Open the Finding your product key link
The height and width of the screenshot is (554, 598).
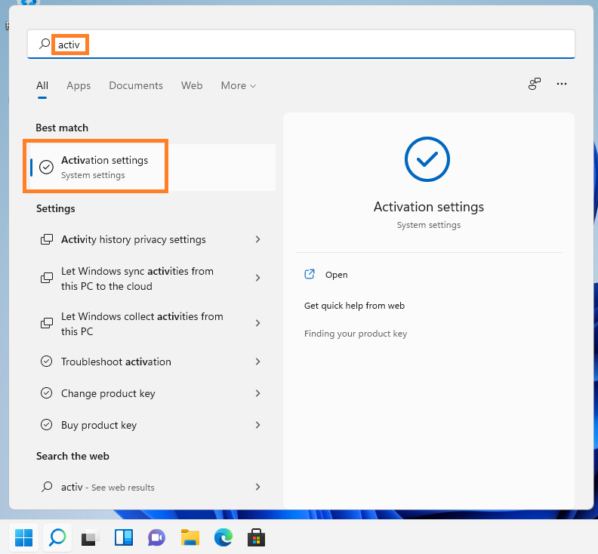[355, 334]
